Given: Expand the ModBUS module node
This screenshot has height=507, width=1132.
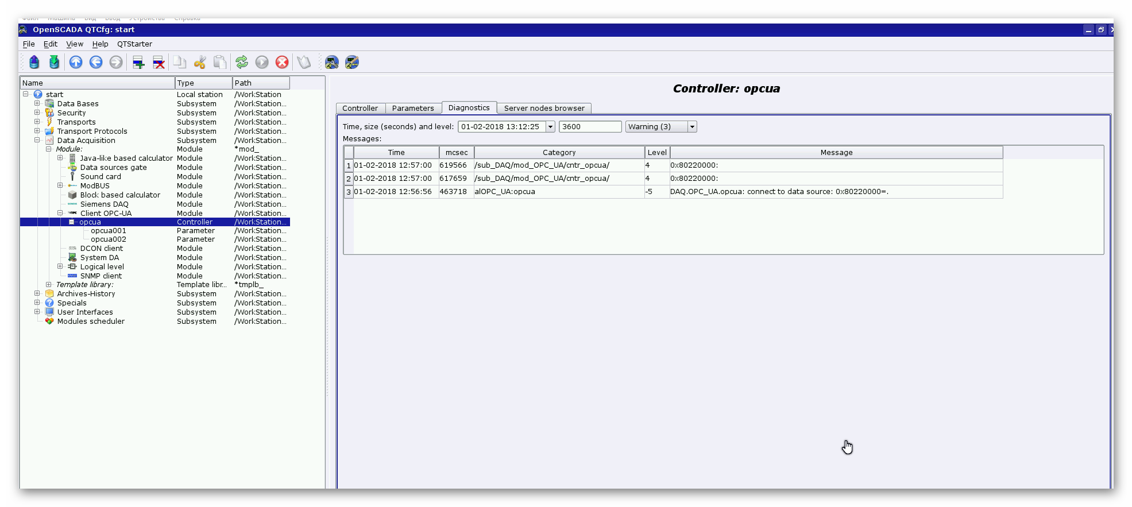Looking at the screenshot, I should (x=60, y=185).
